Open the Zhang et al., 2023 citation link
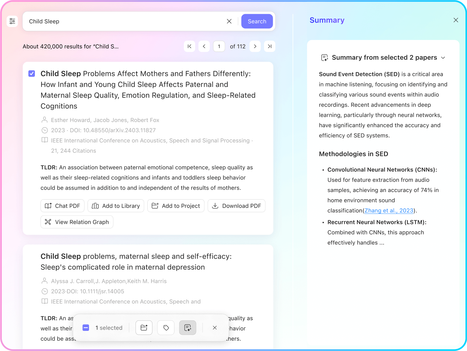This screenshot has width=467, height=351. tap(389, 211)
